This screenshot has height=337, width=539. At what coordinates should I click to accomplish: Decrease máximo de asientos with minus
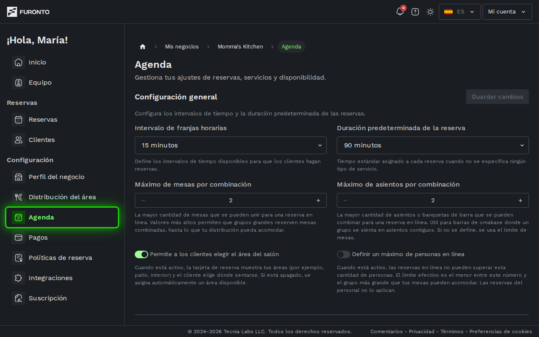pos(345,201)
